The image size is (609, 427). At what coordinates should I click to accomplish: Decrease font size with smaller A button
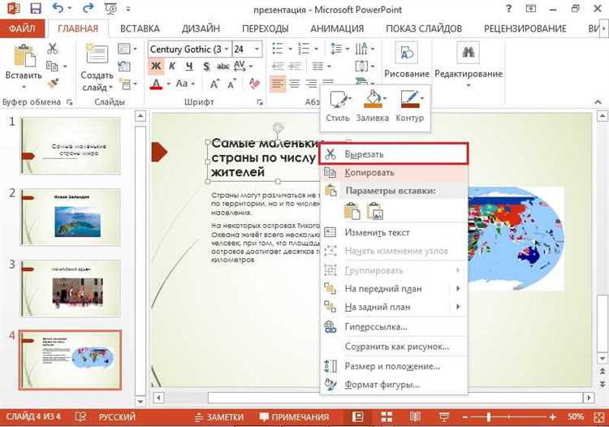pyautogui.click(x=231, y=84)
